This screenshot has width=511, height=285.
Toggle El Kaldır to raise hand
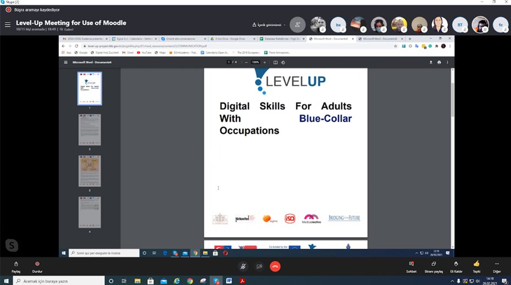(456, 266)
